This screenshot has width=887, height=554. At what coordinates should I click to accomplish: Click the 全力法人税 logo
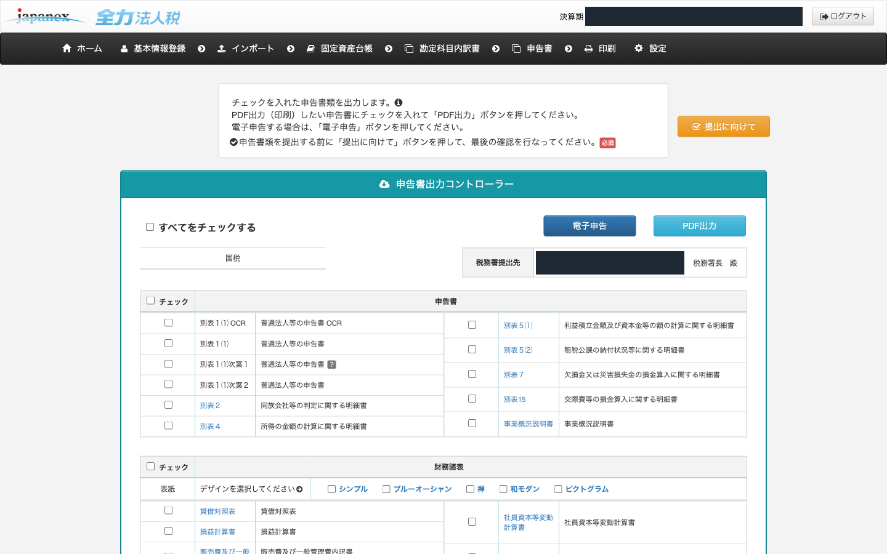[x=138, y=17]
